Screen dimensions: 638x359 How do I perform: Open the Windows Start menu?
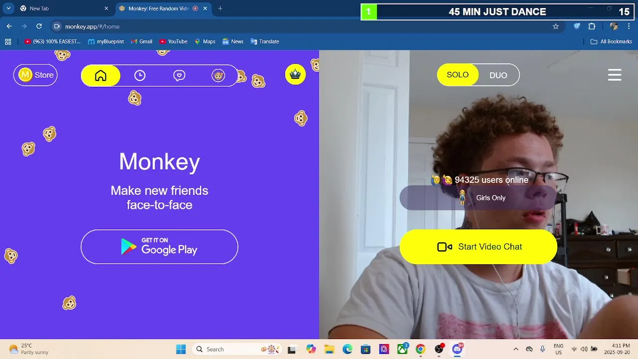[x=181, y=349]
